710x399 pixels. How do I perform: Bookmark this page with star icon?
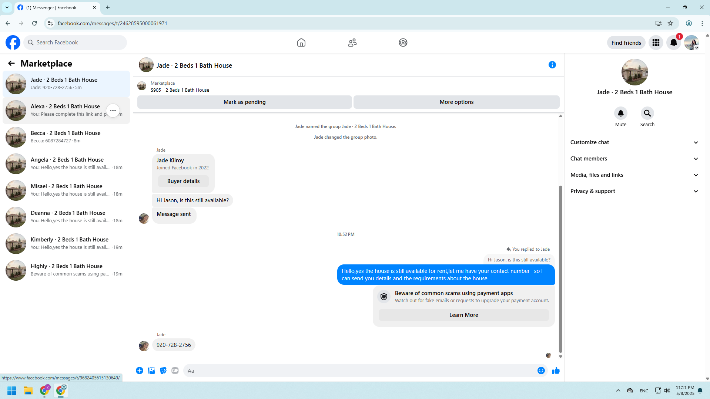pos(670,23)
